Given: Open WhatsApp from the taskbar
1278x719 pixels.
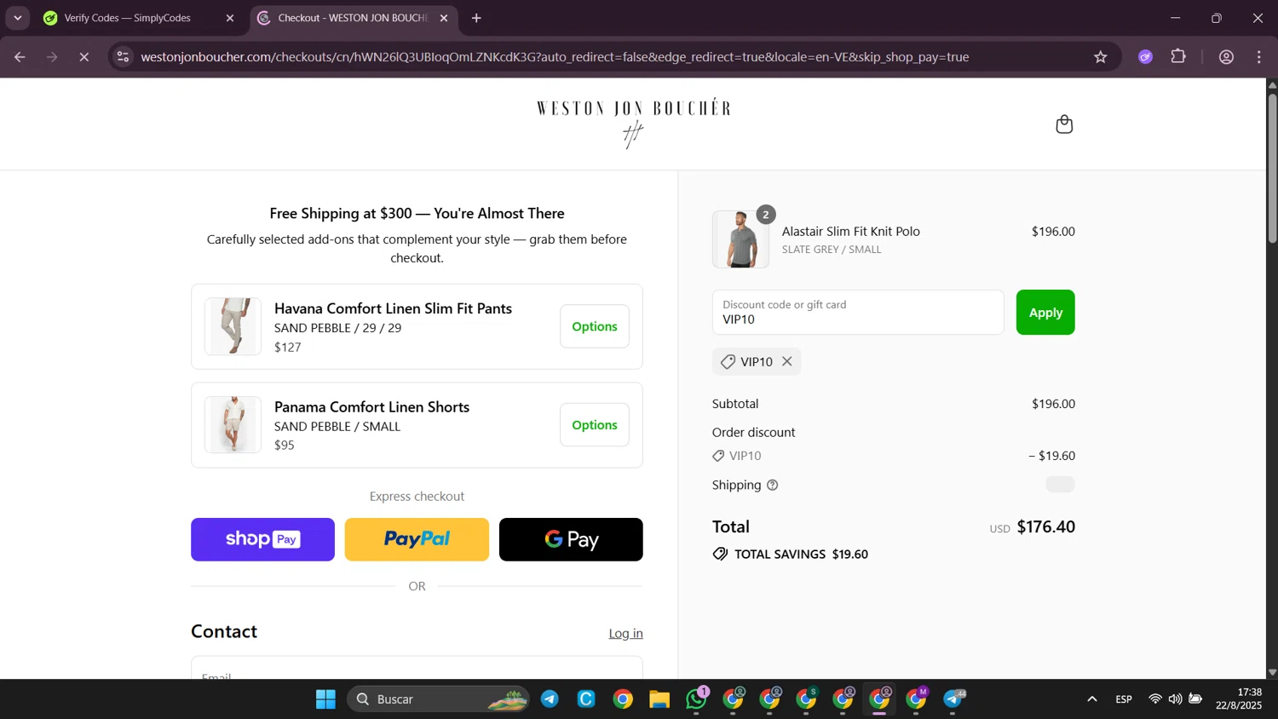Looking at the screenshot, I should 697,699.
